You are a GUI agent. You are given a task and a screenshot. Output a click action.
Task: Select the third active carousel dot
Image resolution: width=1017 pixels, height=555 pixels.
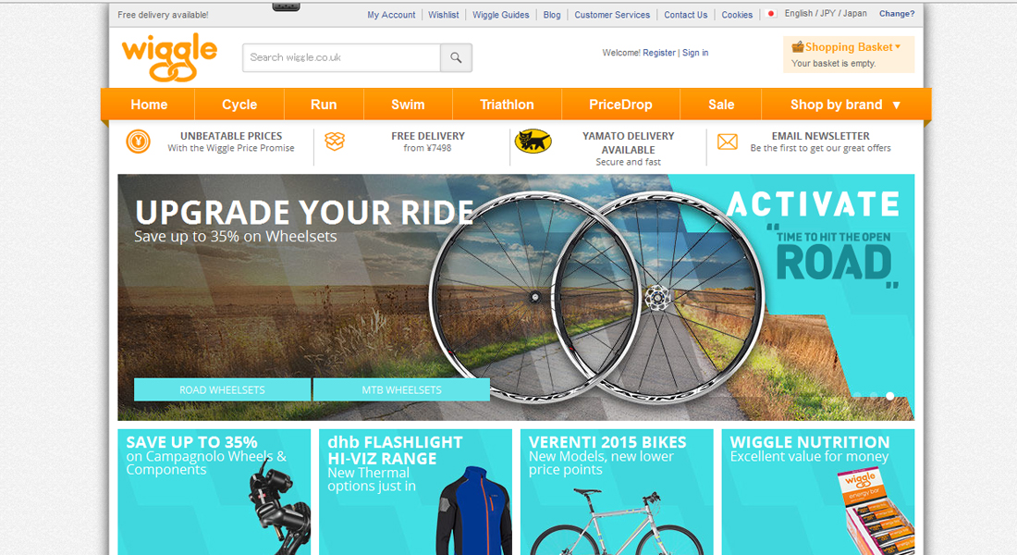889,395
